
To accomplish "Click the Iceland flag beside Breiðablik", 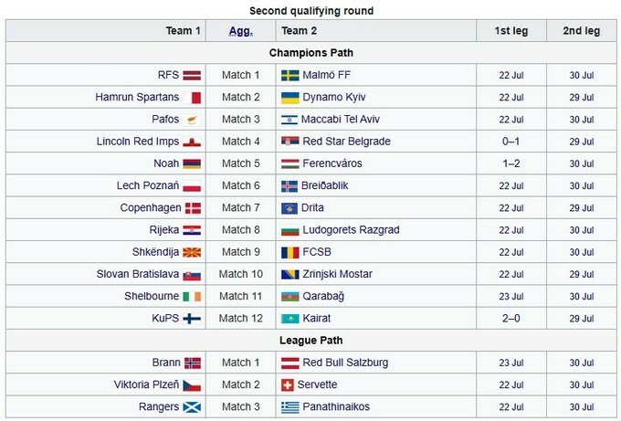I will point(289,185).
